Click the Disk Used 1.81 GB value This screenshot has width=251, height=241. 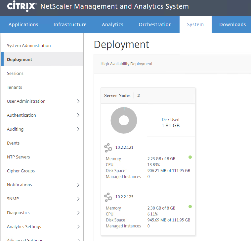pyautogui.click(x=171, y=126)
